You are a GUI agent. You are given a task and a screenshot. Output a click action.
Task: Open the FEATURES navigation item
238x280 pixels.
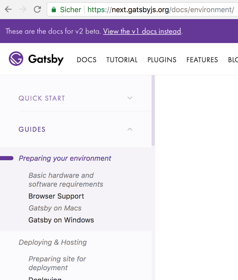point(202,60)
